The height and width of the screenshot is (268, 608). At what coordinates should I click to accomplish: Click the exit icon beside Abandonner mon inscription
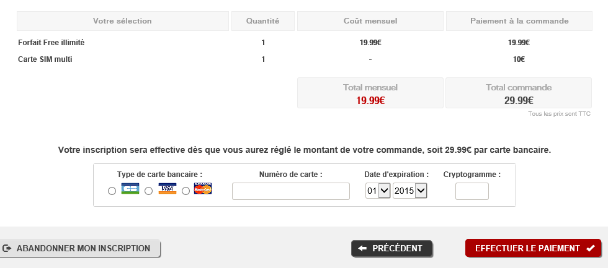coord(7,248)
